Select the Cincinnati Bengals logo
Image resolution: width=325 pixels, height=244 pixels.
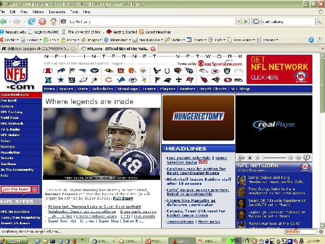point(121,71)
